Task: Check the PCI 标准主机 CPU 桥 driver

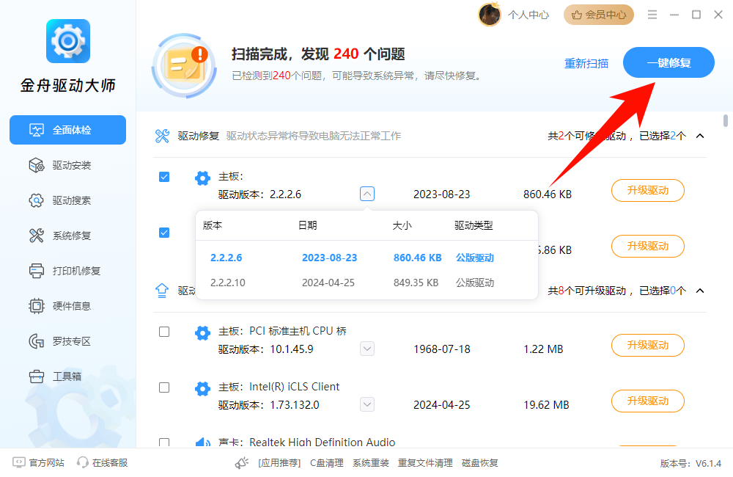Action: click(x=164, y=332)
